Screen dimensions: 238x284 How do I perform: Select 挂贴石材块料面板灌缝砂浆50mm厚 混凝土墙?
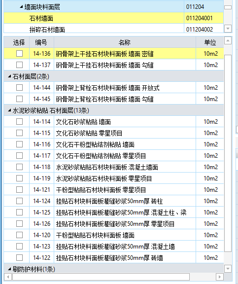pyautogui.click(x=115, y=247)
